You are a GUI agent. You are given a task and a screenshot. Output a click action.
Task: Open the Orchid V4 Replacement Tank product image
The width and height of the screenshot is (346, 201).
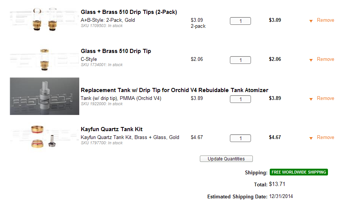tap(44, 96)
